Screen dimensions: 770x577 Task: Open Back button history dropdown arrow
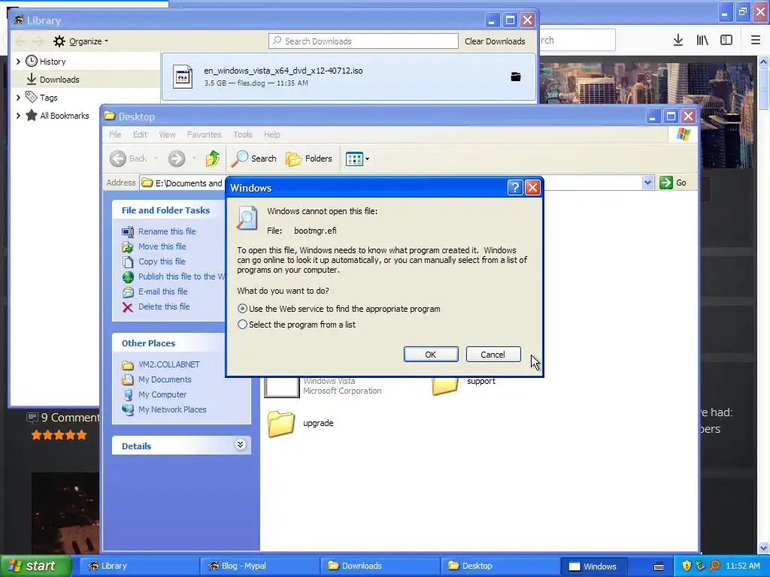click(x=156, y=159)
